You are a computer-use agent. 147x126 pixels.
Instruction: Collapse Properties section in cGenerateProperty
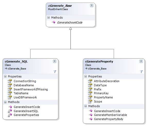(85, 76)
